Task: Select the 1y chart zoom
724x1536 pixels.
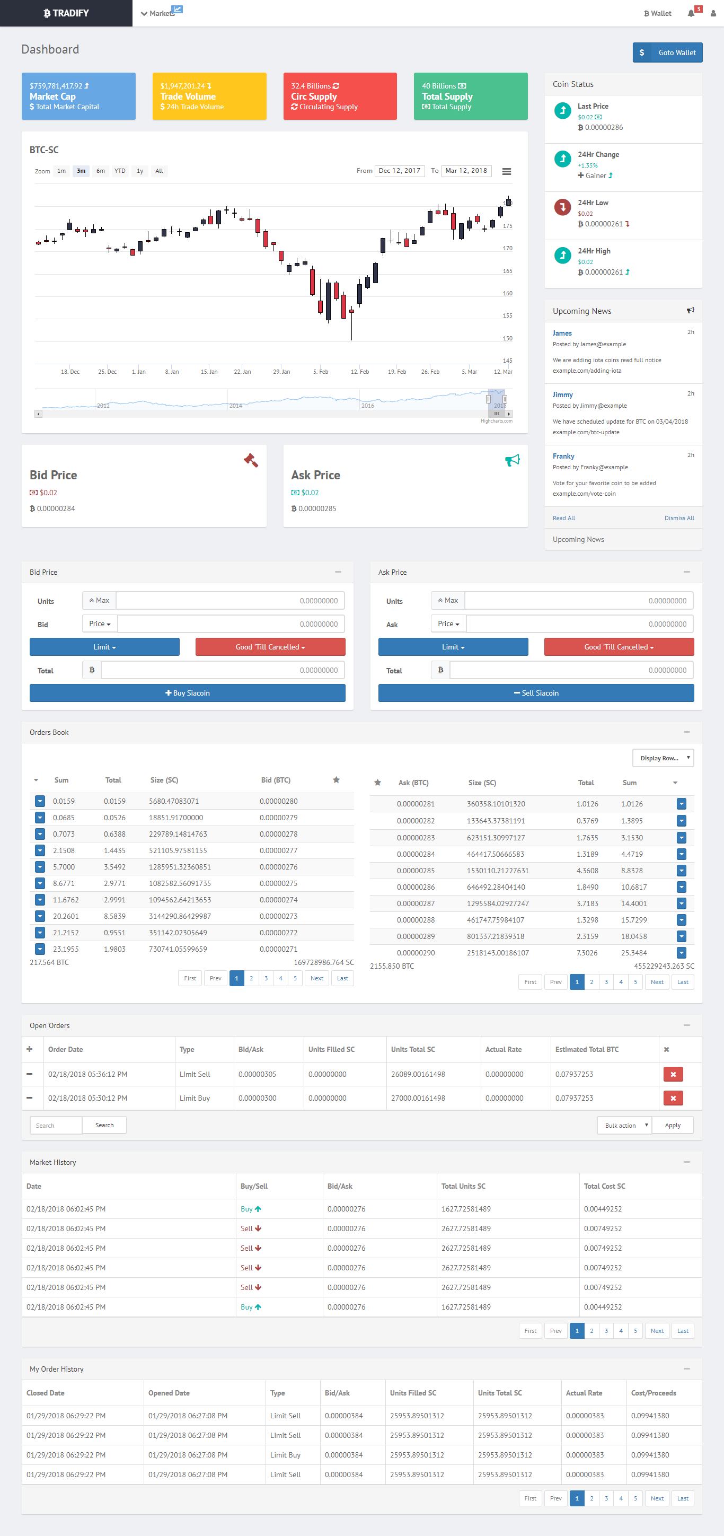Action: coord(140,171)
